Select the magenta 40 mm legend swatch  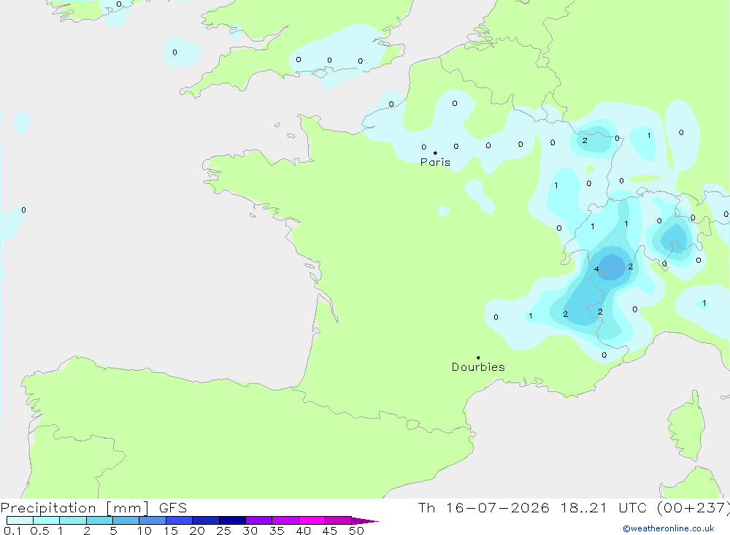pyautogui.click(x=312, y=520)
